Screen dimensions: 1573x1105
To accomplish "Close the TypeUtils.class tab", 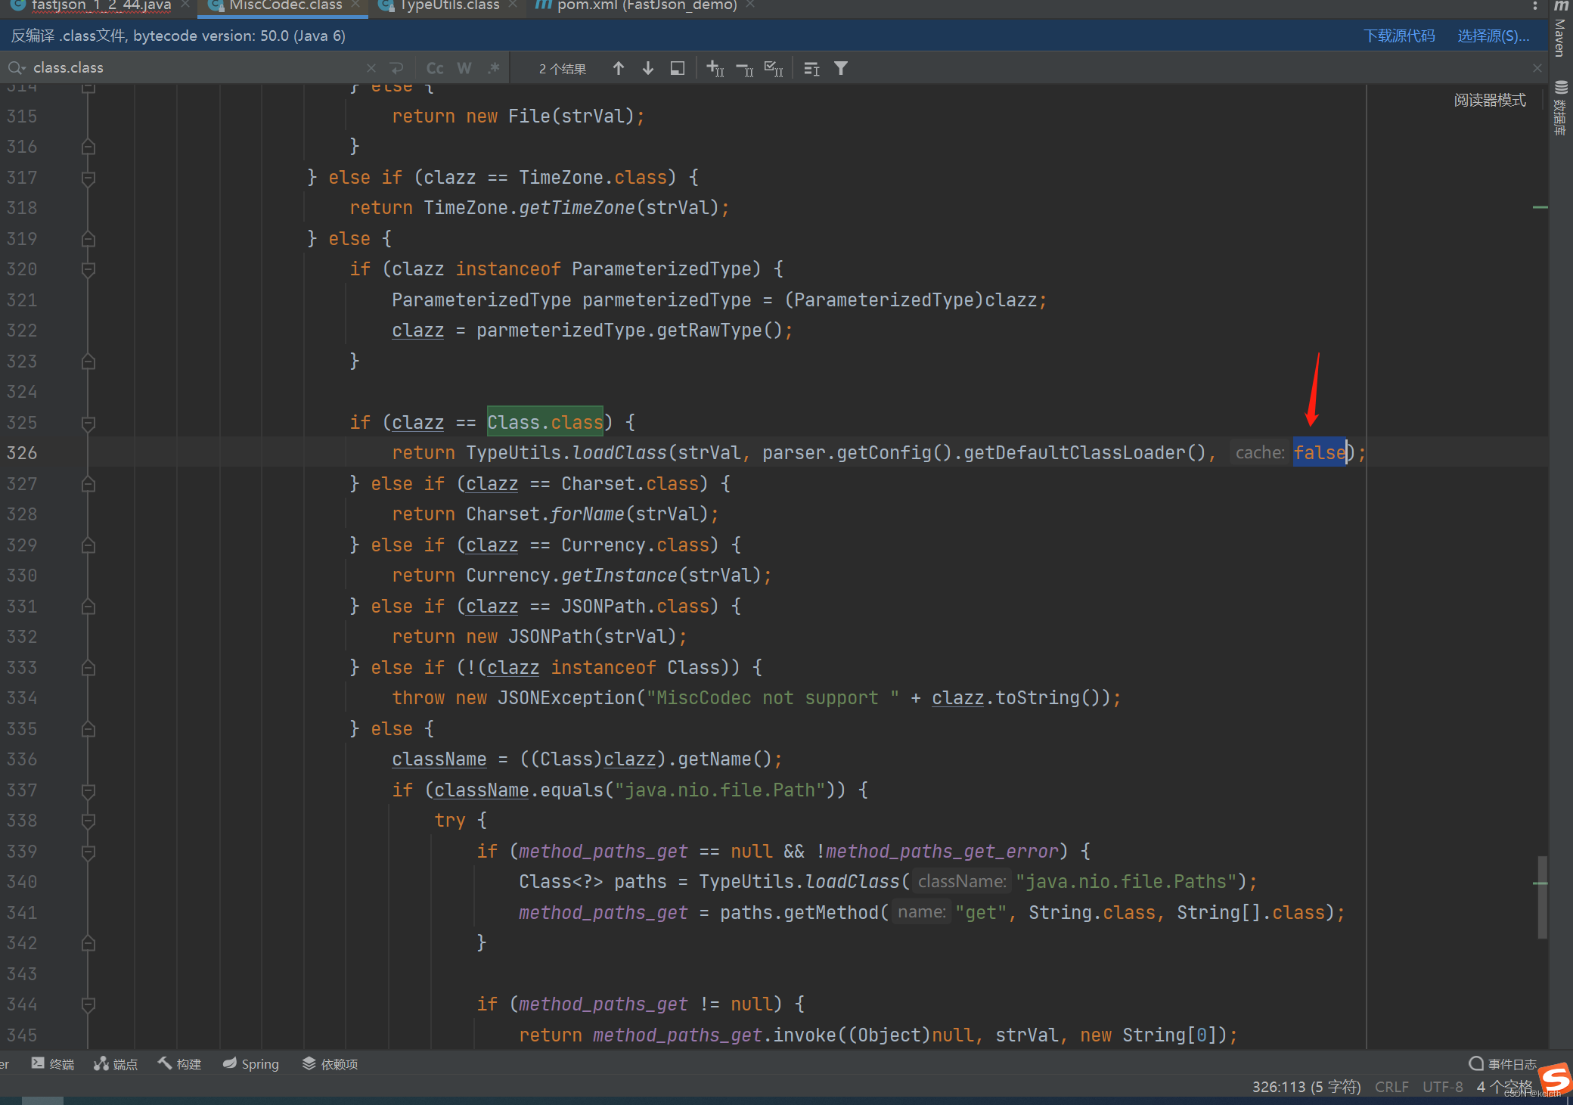I will pos(513,5).
